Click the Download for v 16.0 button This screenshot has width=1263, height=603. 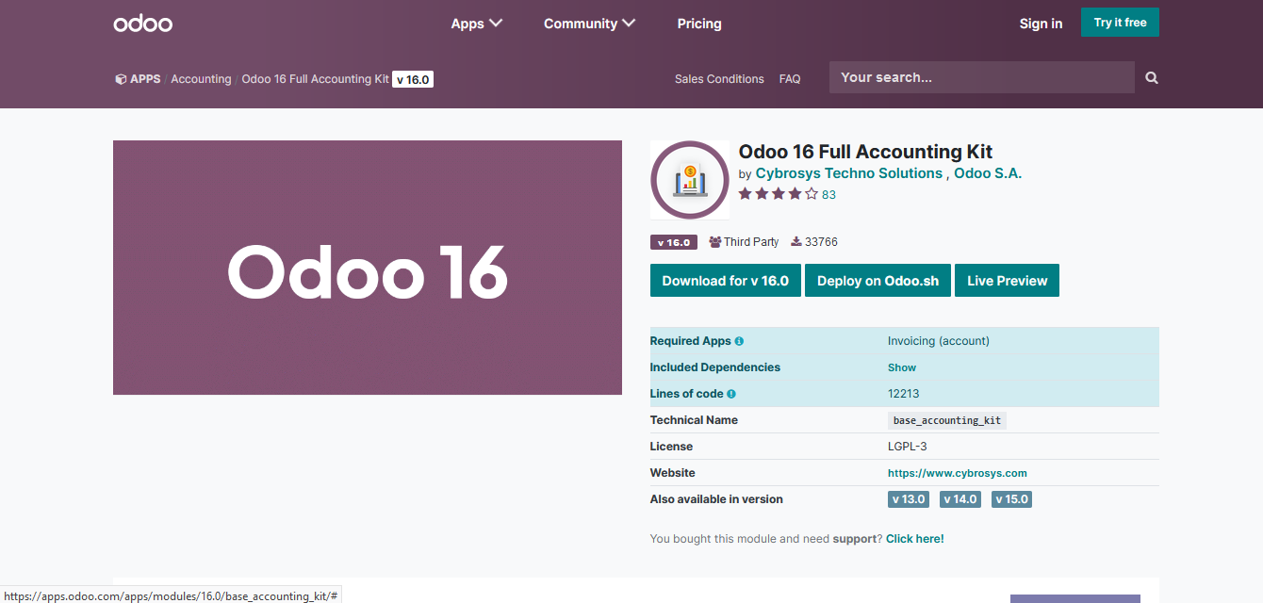[x=725, y=280]
